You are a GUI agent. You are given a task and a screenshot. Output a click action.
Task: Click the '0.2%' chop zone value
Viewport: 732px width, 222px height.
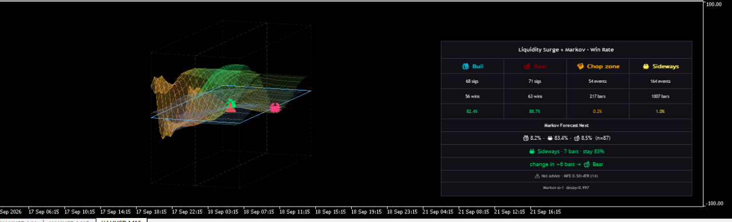tap(597, 111)
